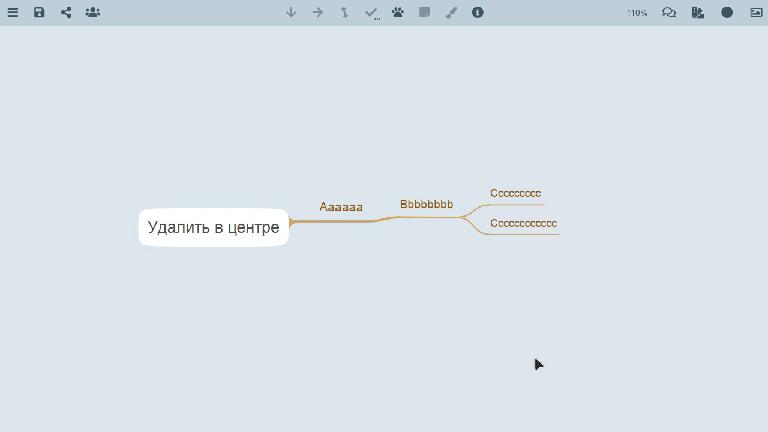Open the image picture icon
Screen dimensions: 768x432
[x=756, y=13]
